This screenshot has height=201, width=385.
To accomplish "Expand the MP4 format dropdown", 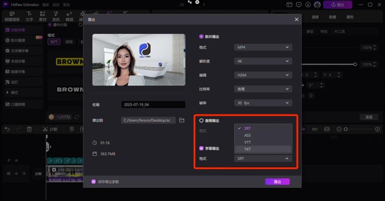I will 263,47.
